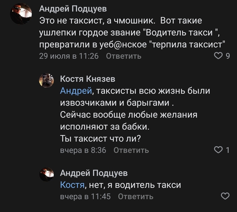Like the top comment by Андрей Подцуев
This screenshot has width=237, height=212.
pos(219,56)
